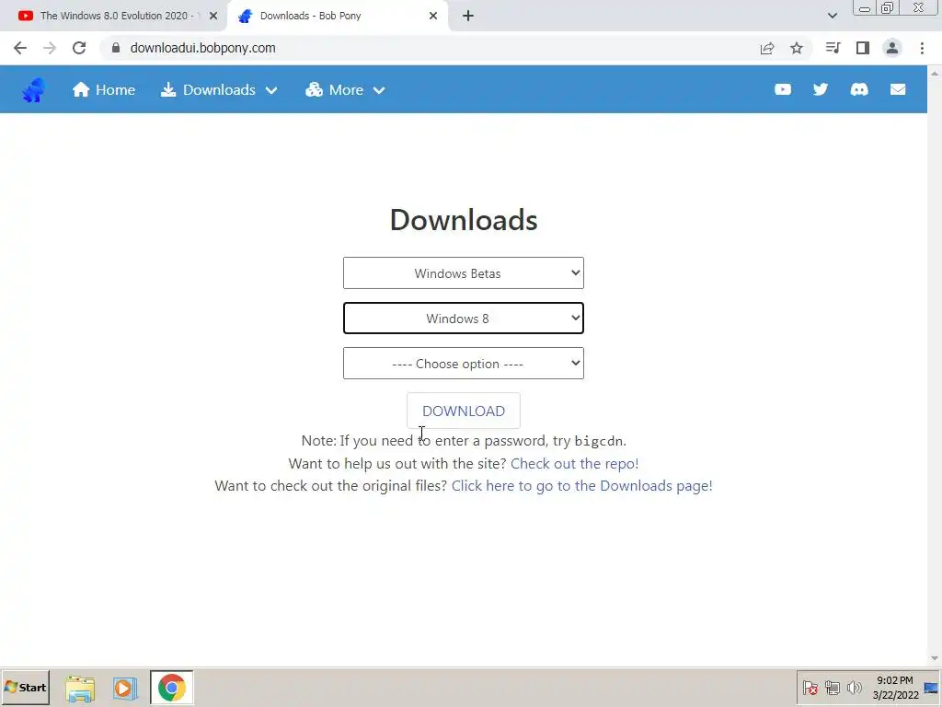Viewport: 942px width, 707px height.
Task: Open Windows Explorer from the taskbar
Action: (x=80, y=689)
